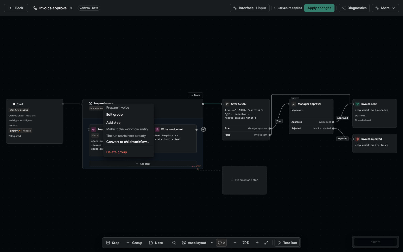Expand the Auto layout options chevron
The image size is (403, 252).
click(x=212, y=243)
